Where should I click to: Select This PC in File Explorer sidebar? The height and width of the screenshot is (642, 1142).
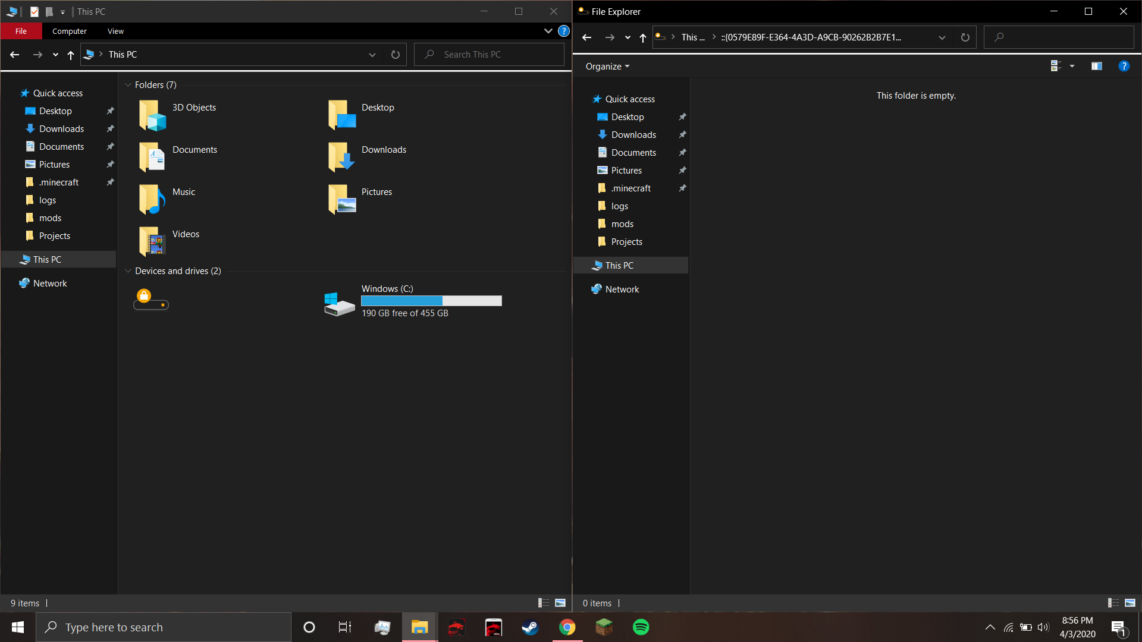coord(619,266)
